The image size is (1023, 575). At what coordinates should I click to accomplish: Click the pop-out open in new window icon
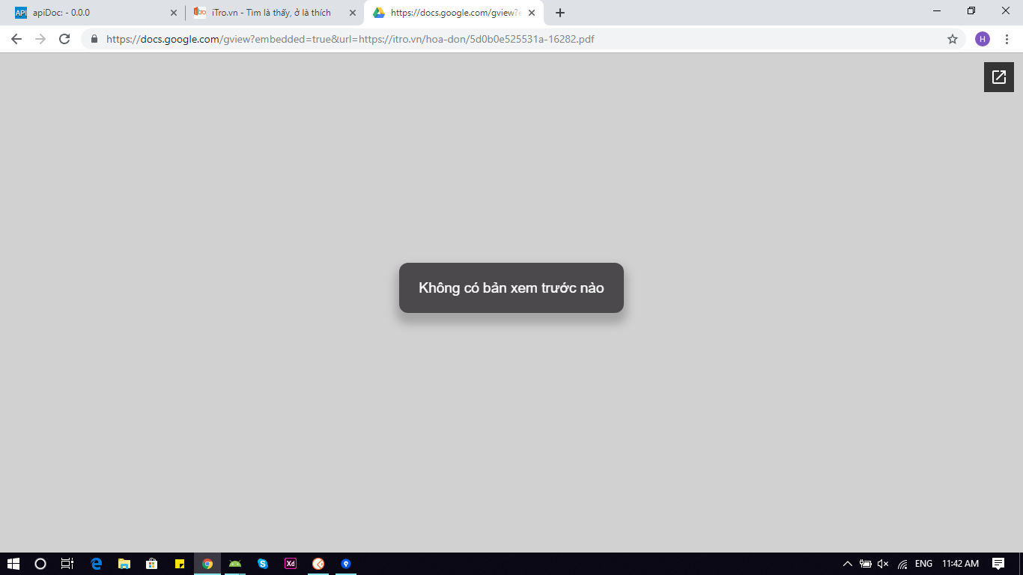coord(998,77)
